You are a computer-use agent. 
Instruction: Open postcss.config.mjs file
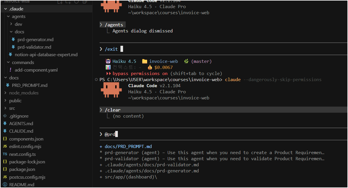(x=27, y=177)
